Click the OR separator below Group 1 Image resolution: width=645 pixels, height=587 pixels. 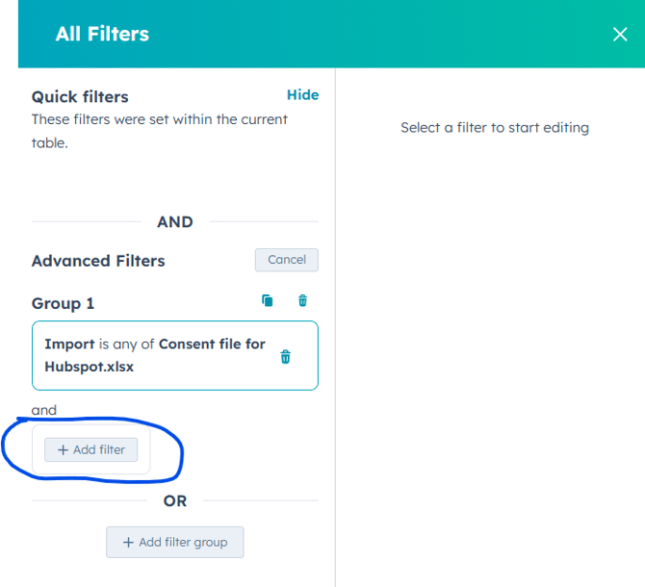click(x=175, y=501)
